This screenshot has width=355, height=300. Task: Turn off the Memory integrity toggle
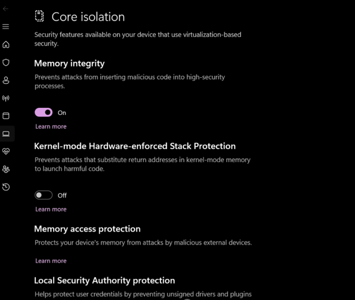(44, 113)
